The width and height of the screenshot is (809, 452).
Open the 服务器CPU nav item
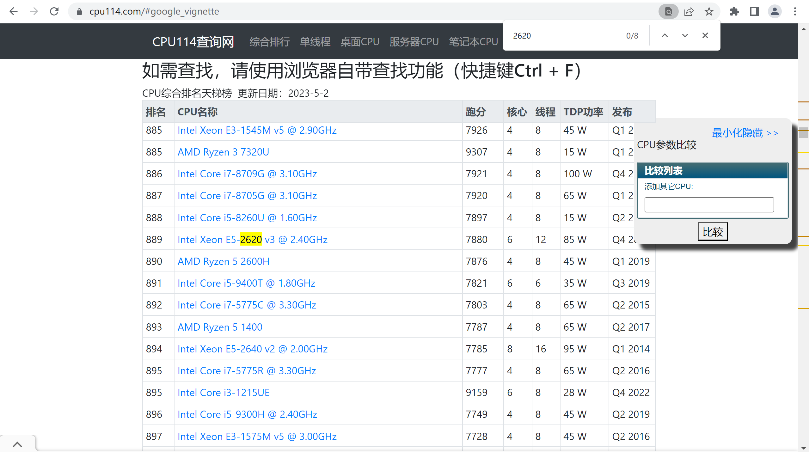(x=414, y=42)
